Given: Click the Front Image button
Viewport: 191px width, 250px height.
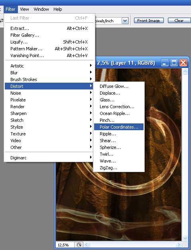Looking at the screenshot, I should [149, 21].
